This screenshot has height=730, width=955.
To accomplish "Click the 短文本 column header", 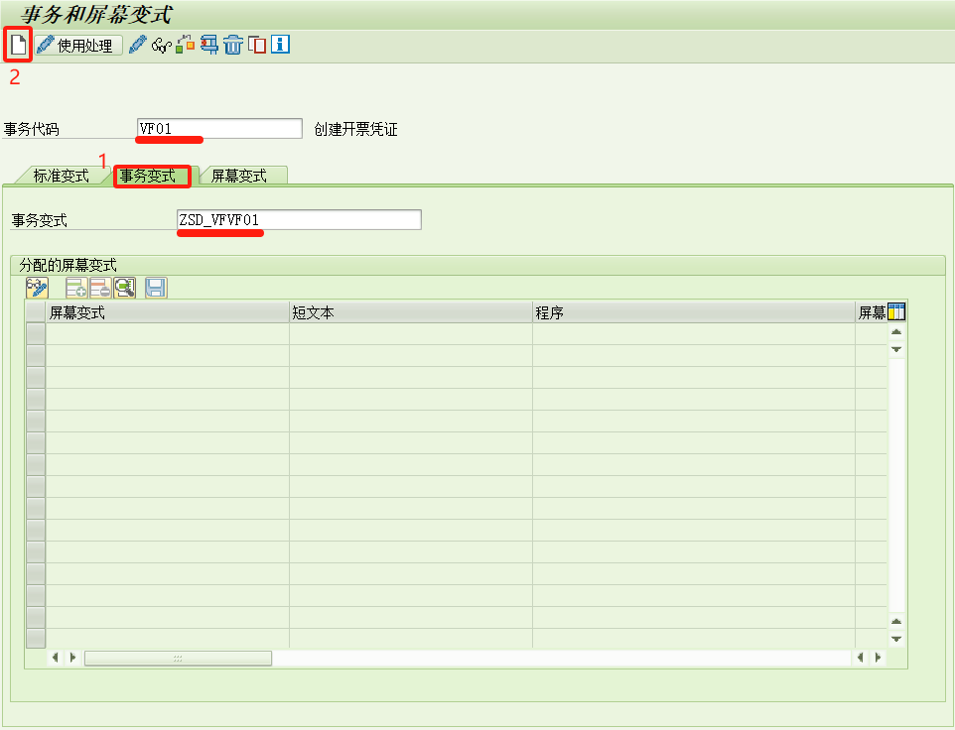I will pyautogui.click(x=411, y=312).
